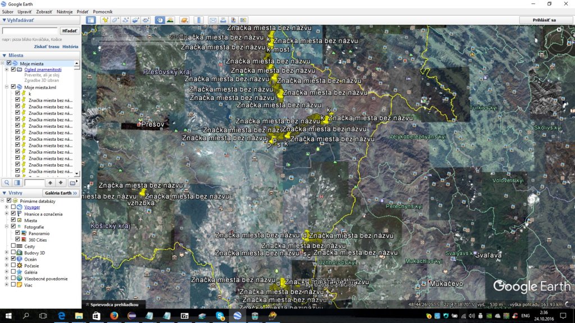Viewport: 575px width, 323px height.
Task: Disable Hranice a označenia layer
Action: tap(13, 214)
